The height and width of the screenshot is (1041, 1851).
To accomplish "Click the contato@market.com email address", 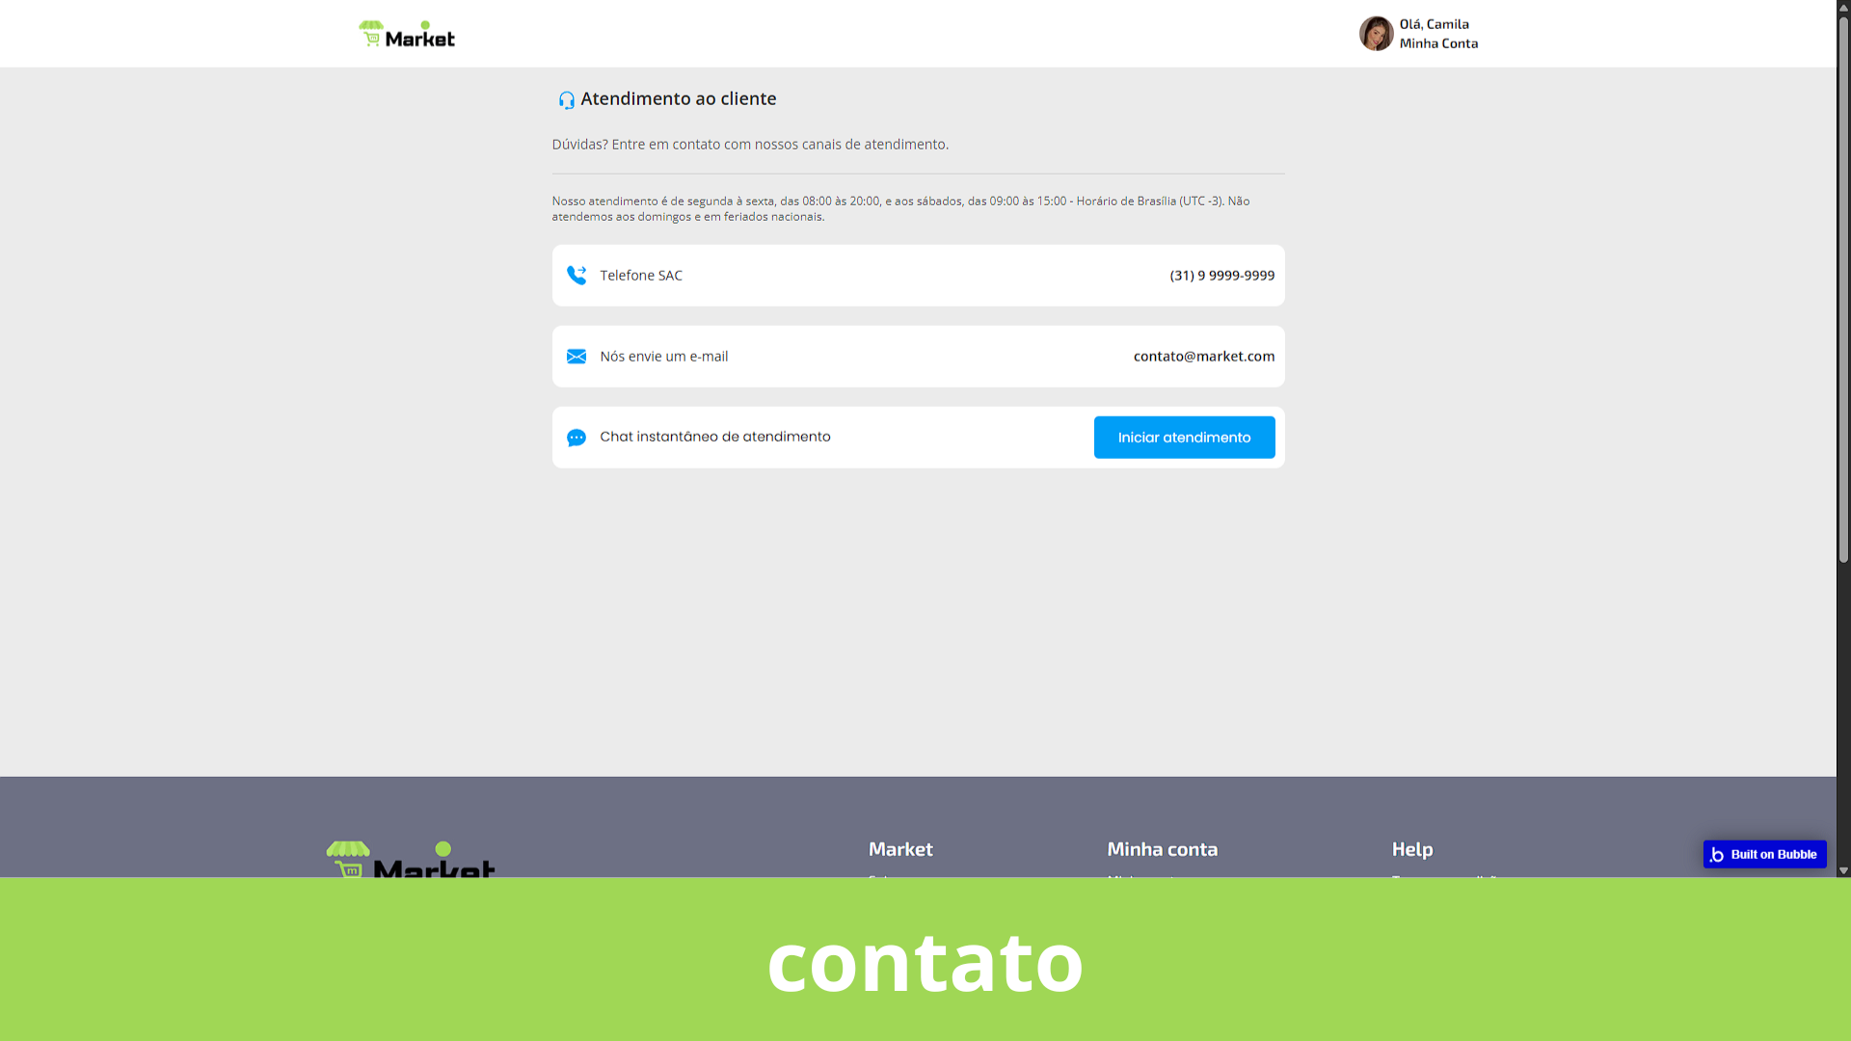I will (x=1203, y=357).
